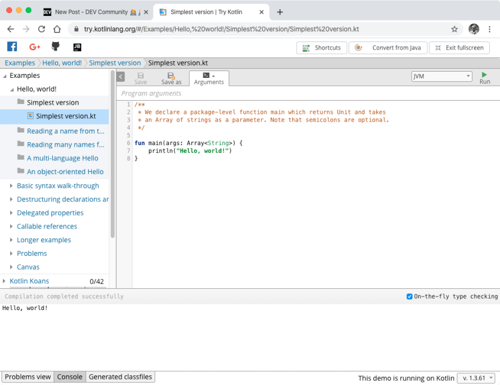Click the Save disk icon
Screen dimensions: 500x385
141,76
